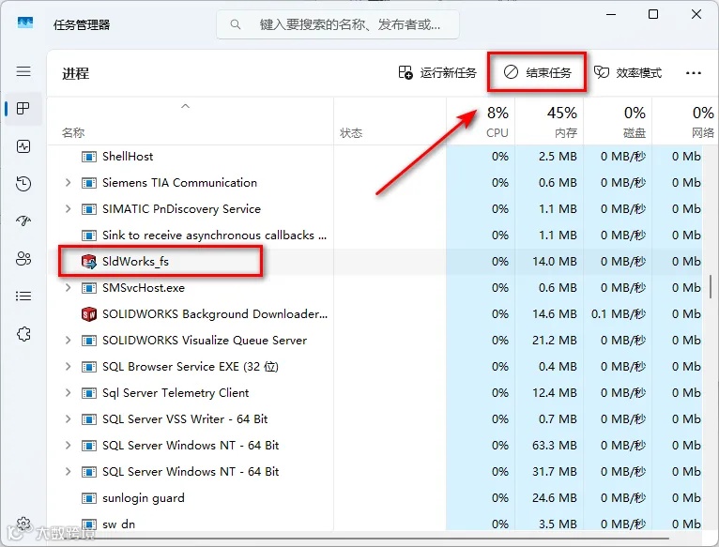Click the vertical scrollbar thumb
The image size is (719, 547).
(711, 287)
